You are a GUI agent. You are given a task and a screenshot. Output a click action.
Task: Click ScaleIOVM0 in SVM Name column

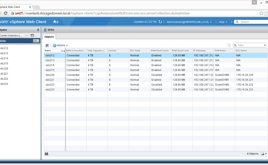[x=222, y=75]
